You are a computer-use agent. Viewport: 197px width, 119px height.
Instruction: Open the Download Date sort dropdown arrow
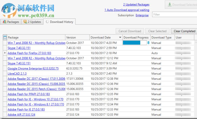(120, 37)
